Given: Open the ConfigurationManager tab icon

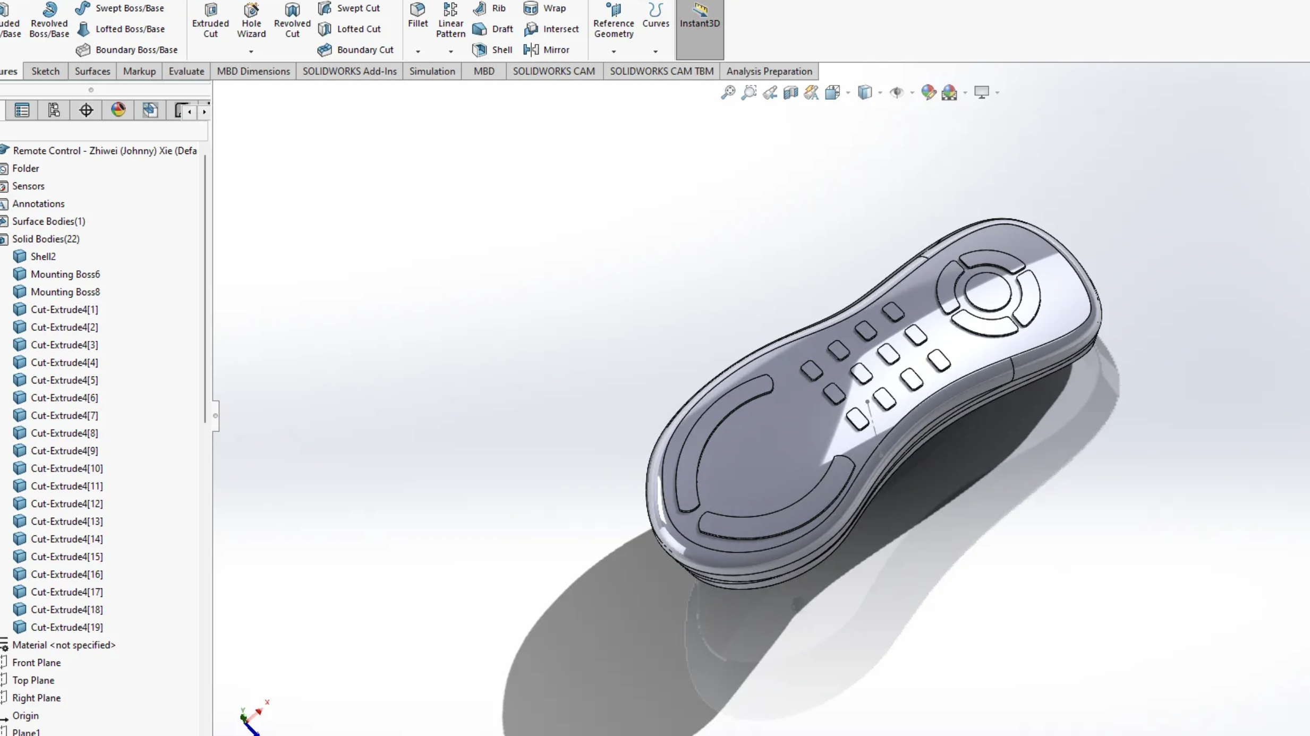Looking at the screenshot, I should click(54, 110).
